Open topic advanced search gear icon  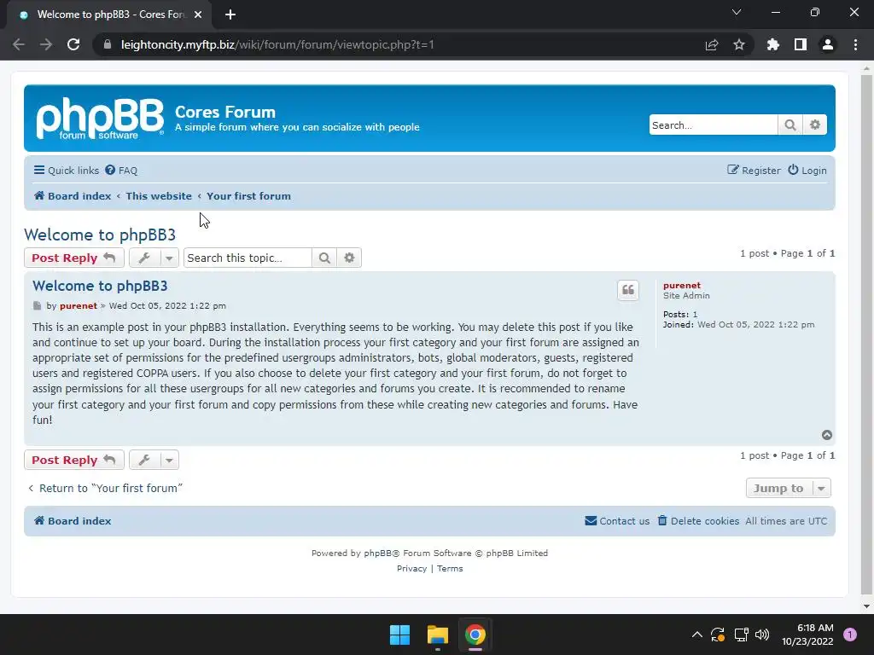(x=349, y=258)
